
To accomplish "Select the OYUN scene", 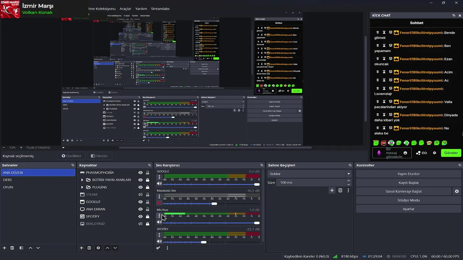I will coord(38,187).
